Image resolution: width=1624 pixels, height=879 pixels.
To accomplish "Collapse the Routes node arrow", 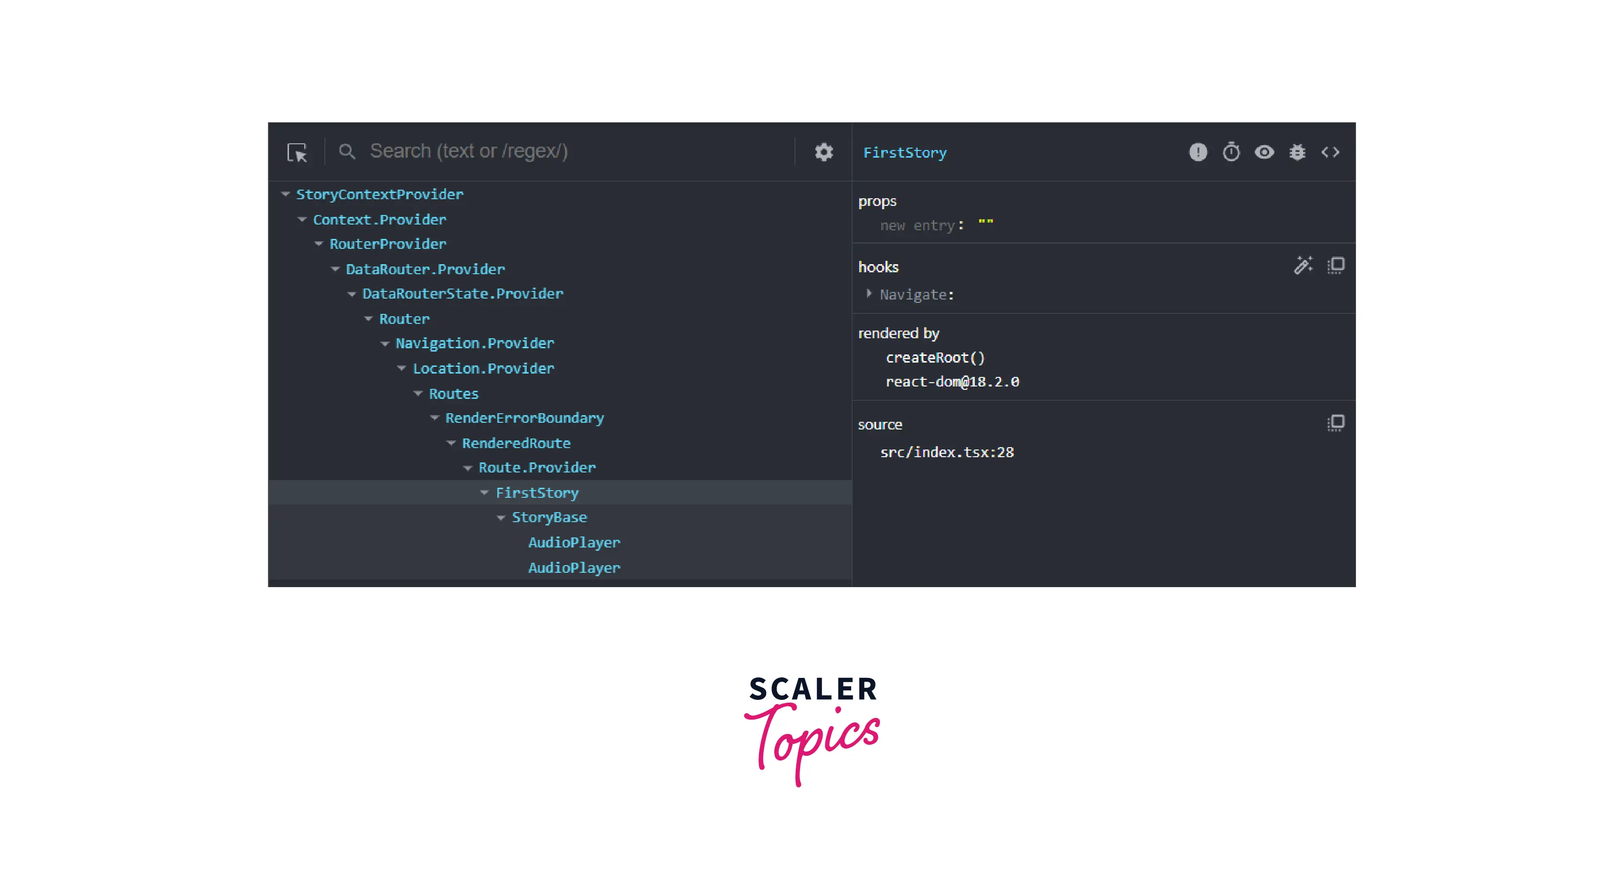I will tap(418, 394).
